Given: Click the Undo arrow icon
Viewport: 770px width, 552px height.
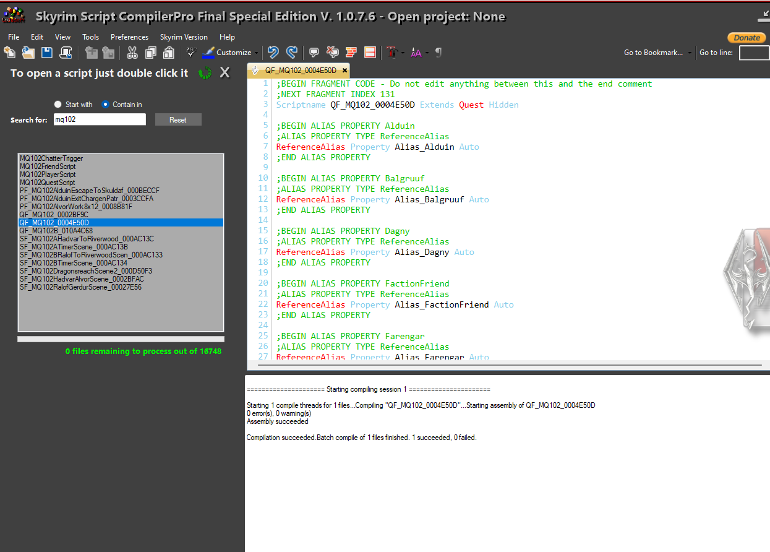Looking at the screenshot, I should [273, 53].
